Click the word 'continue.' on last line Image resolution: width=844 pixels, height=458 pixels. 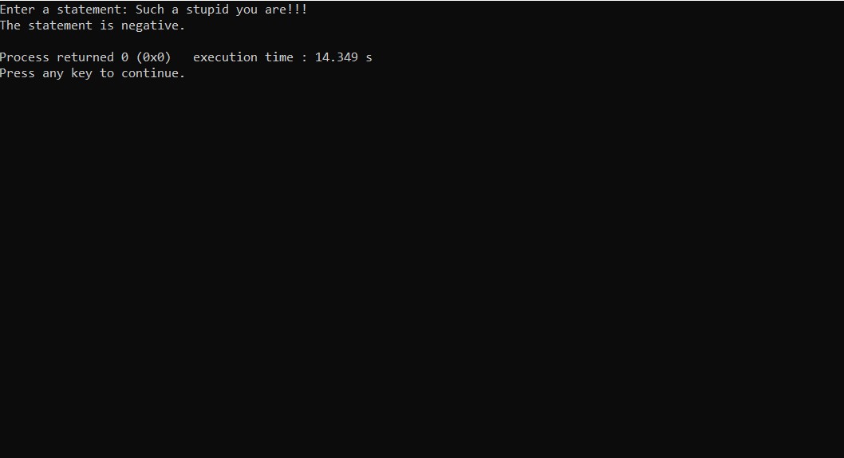(x=153, y=73)
